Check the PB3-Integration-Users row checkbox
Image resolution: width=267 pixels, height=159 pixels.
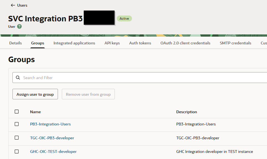point(17,124)
